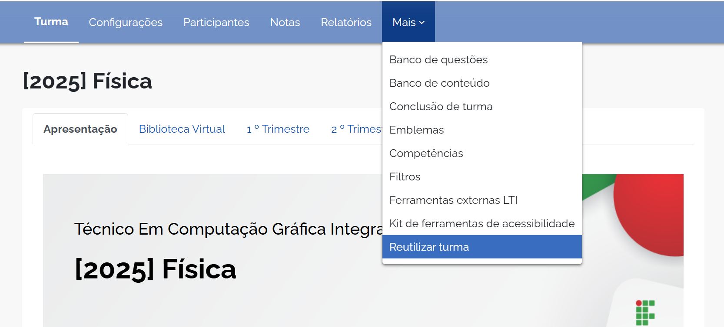Switch to the Apresentação section tab
Image resolution: width=724 pixels, height=327 pixels.
pos(80,129)
